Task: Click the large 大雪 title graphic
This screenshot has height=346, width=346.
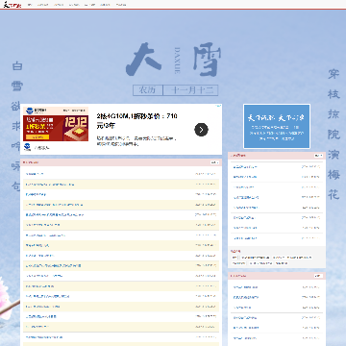Action: pyautogui.click(x=173, y=60)
